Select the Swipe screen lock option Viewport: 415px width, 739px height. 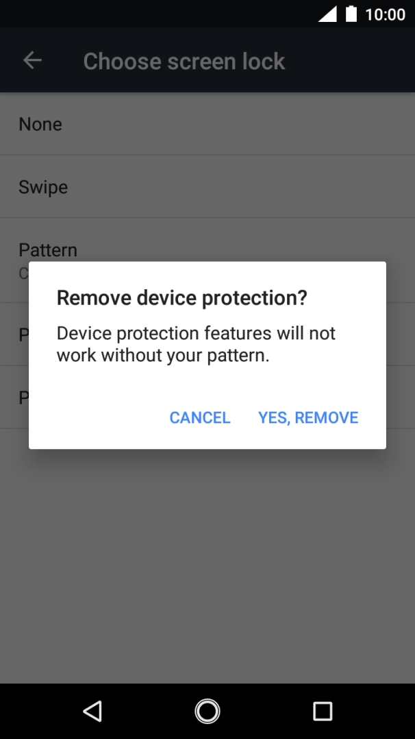(207, 186)
